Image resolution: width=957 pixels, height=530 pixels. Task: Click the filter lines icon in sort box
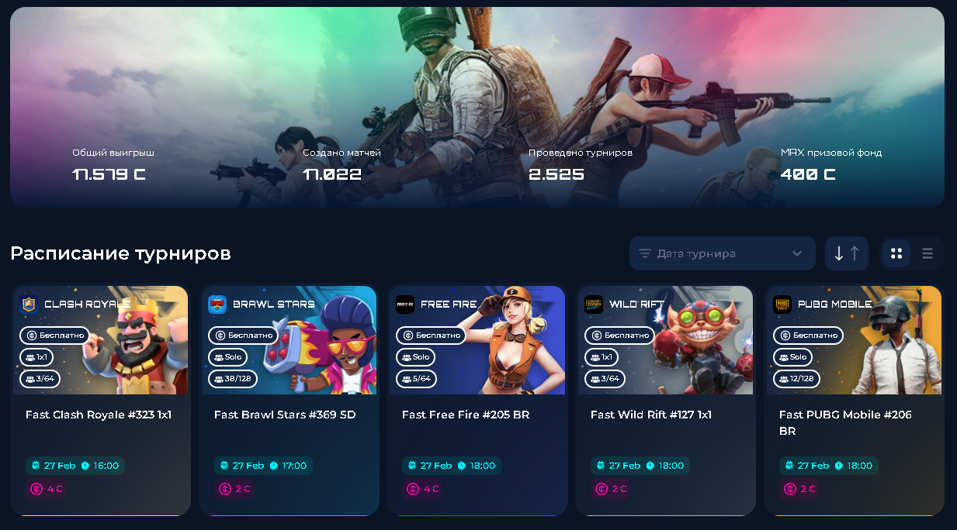pyautogui.click(x=644, y=253)
